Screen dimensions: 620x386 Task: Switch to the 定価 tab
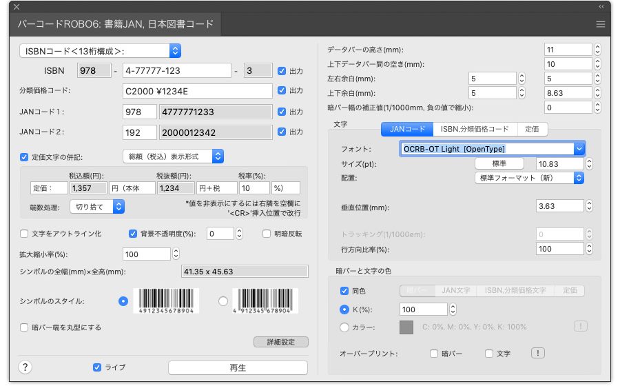(x=532, y=129)
